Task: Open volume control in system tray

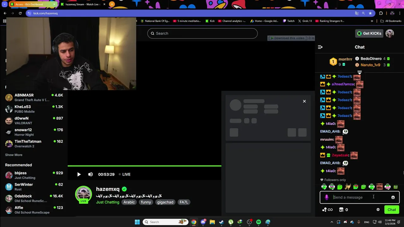Action: (x=380, y=222)
